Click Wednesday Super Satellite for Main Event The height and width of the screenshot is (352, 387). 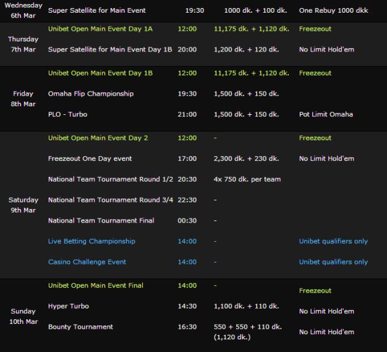pos(97,11)
